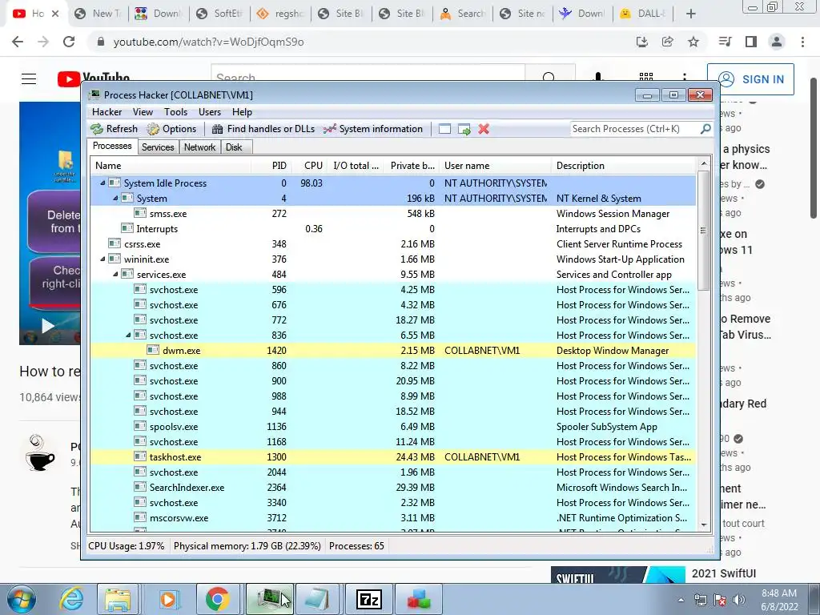Open Windows Explorer folder on the taskbar
820x615 pixels.
[x=119, y=599]
